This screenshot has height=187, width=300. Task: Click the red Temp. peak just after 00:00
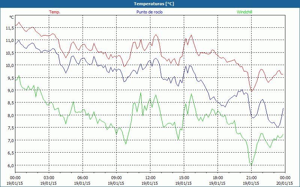19,22
